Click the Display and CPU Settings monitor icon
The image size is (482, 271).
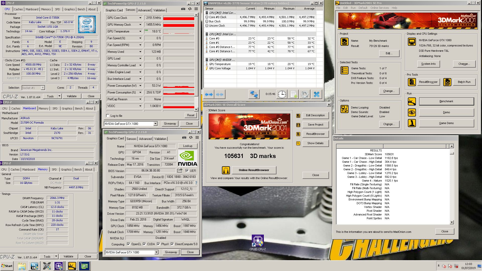(x=412, y=42)
